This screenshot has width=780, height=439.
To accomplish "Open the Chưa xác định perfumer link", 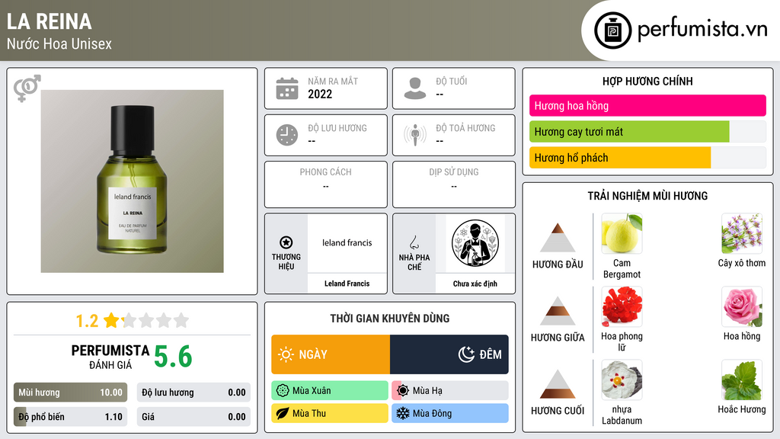I will 475,284.
